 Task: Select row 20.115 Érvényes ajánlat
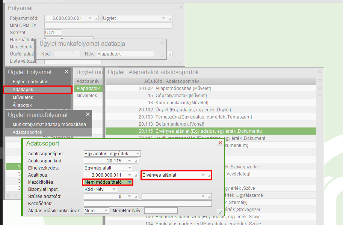pos(211,131)
